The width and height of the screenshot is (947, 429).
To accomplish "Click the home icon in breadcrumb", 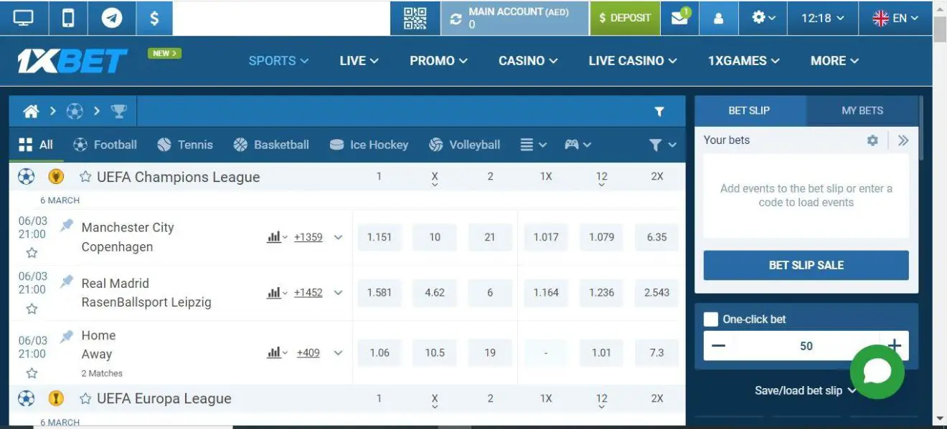I will pos(31,111).
